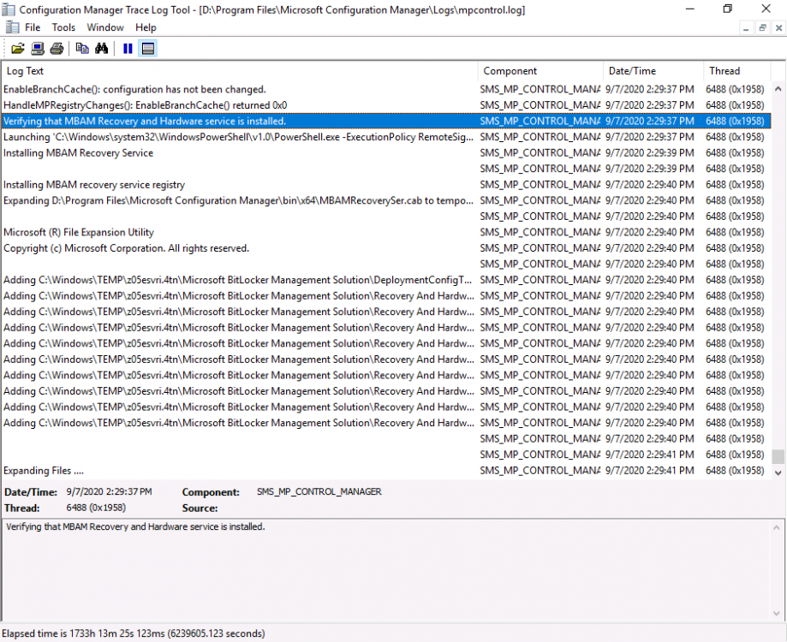Viewport: 787px width, 642px height.
Task: Select 'Microsoft (R) File Expansion Utility' row
Action: click(x=386, y=232)
